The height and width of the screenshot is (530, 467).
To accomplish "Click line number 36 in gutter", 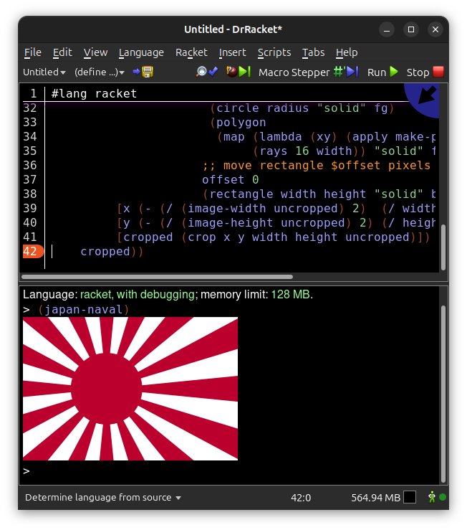I will point(30,165).
